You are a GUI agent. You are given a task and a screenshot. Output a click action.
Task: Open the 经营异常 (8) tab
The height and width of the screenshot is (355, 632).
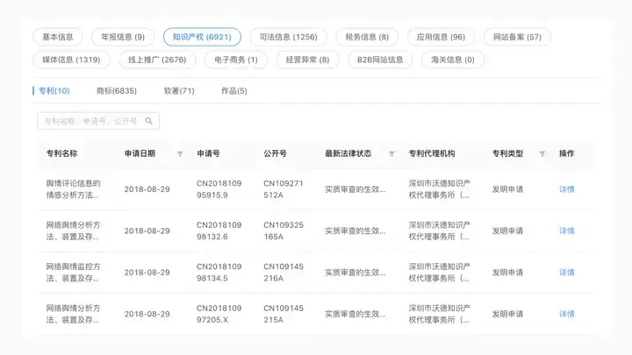tap(307, 60)
